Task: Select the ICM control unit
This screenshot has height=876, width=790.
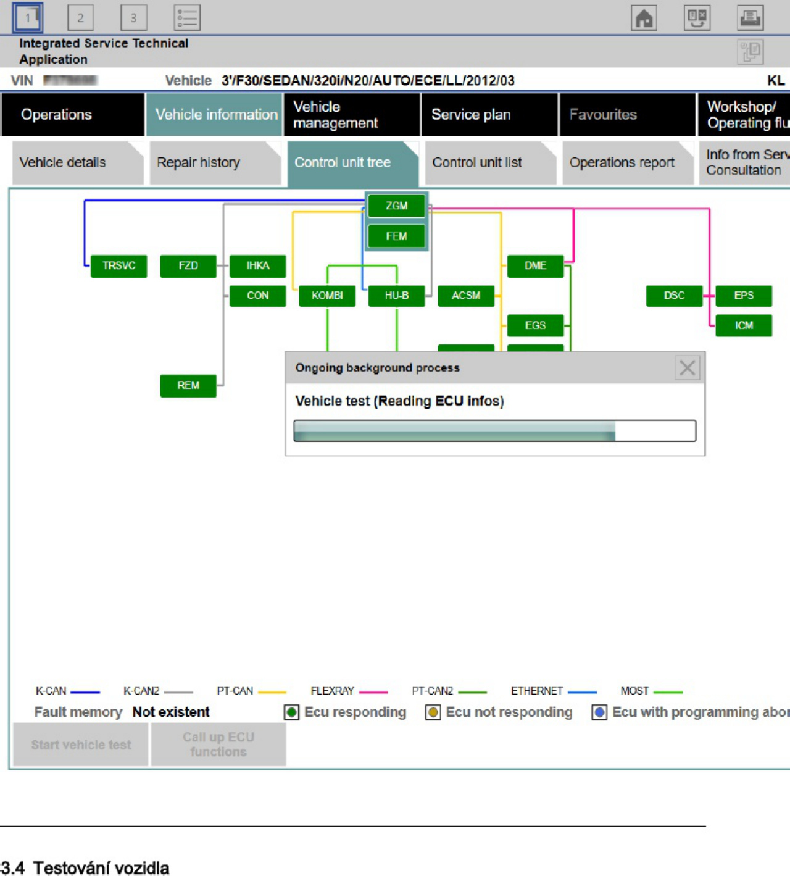Action: pos(744,326)
